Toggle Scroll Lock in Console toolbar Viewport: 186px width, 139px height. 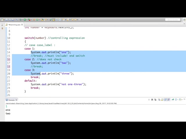162,100
